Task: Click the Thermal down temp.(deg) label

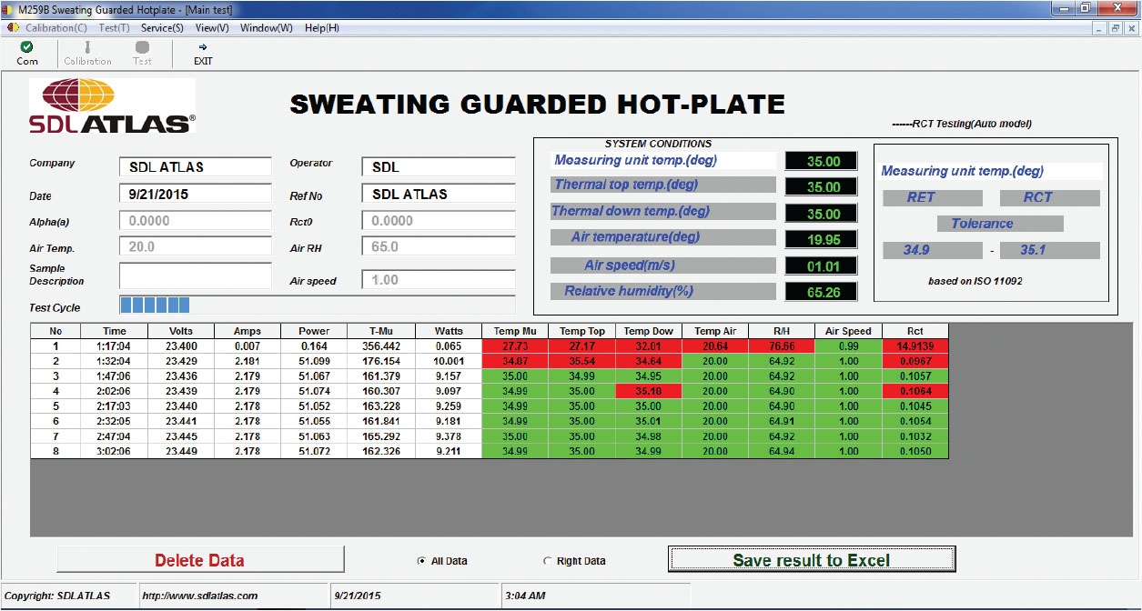Action: click(x=663, y=211)
